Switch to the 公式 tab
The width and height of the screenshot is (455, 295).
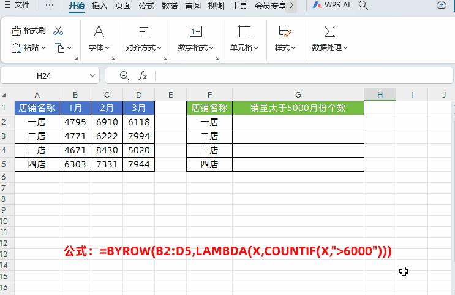click(x=146, y=6)
